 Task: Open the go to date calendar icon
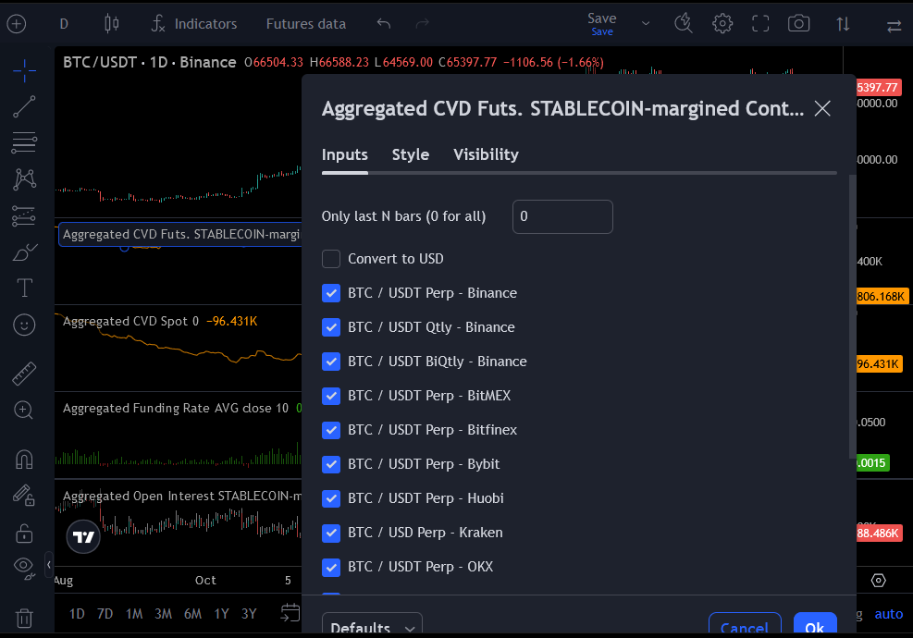[290, 613]
